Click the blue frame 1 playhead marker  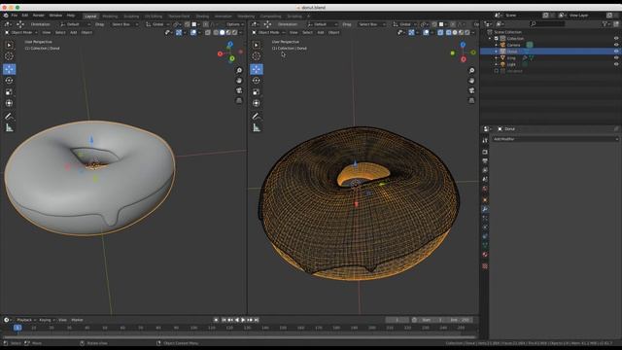point(17,328)
